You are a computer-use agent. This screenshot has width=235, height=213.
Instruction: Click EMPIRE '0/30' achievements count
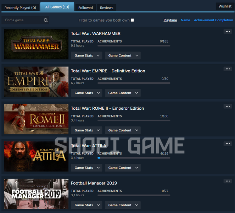pos(165,79)
